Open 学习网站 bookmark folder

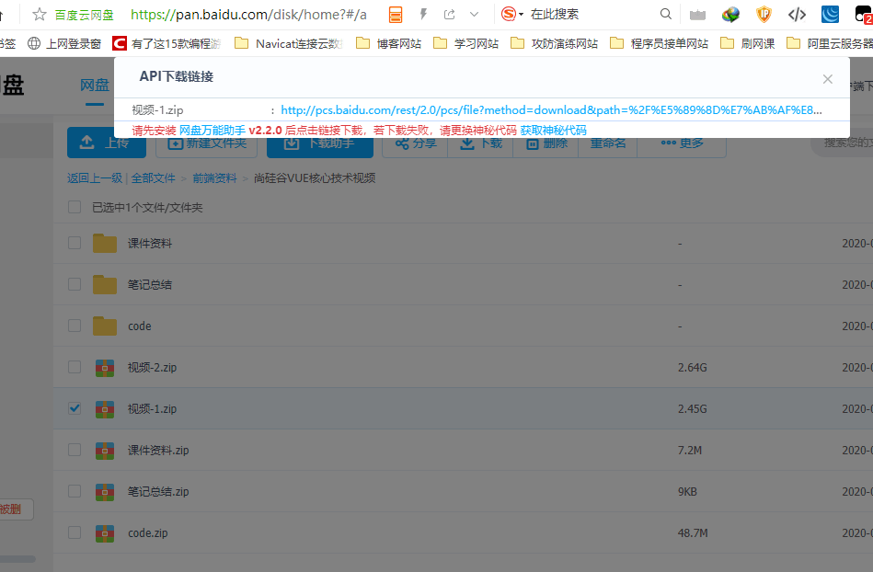(x=465, y=43)
